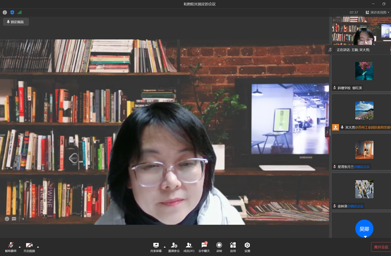
Task: Open 会中聊天 in-meeting chat
Action: (x=204, y=247)
